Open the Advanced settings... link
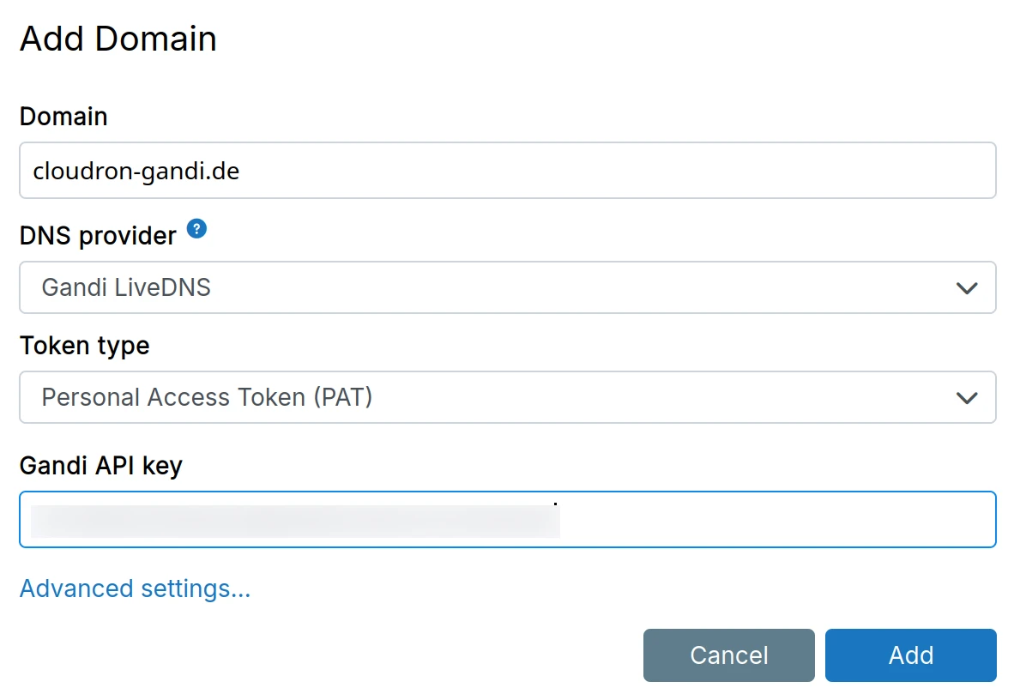 pos(135,588)
